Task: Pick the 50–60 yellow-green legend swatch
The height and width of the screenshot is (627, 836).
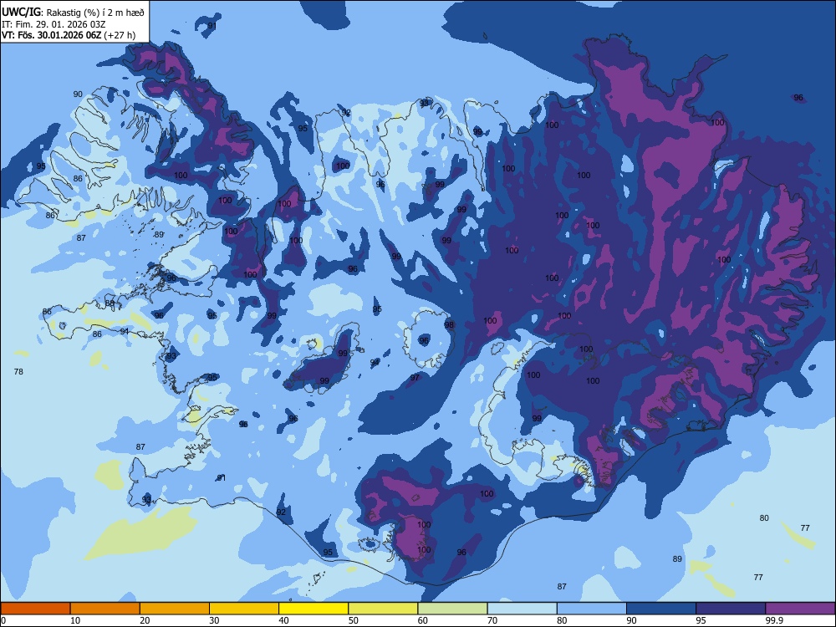Action: coord(383,609)
